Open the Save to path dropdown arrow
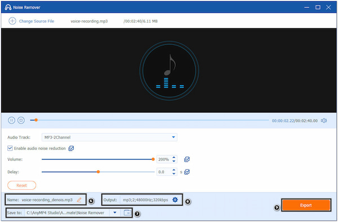 [115, 213]
